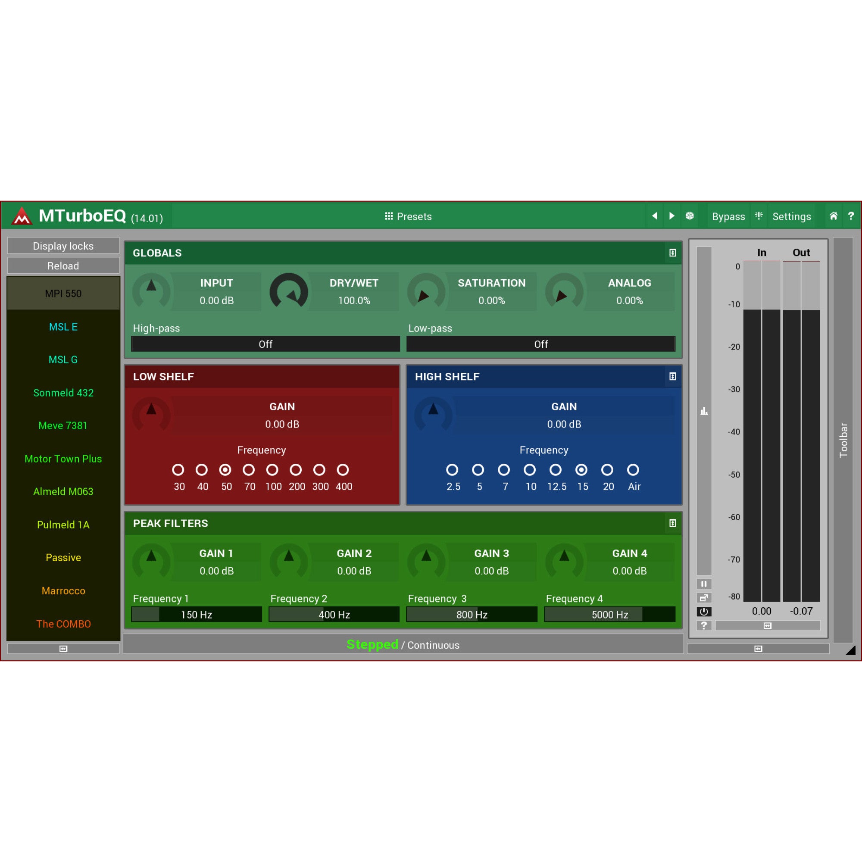Collapse the HIGH SHELF panel
The width and height of the screenshot is (862, 862).
pos(672,376)
